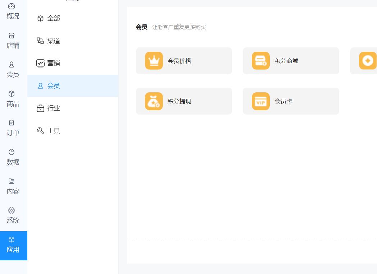The image size is (377, 274).
Task: Select 会员 in main left sidebar
Action: click(x=13, y=70)
